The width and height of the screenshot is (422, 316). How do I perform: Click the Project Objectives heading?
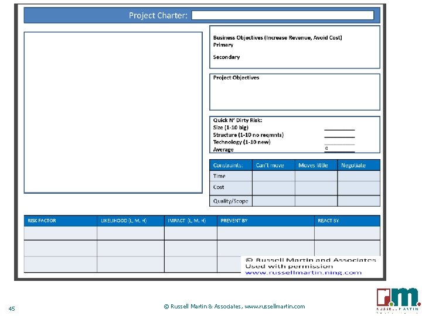(236, 78)
